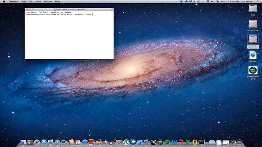Open the blue folder stack in Dock
This screenshot has width=262, height=147.
212,142
